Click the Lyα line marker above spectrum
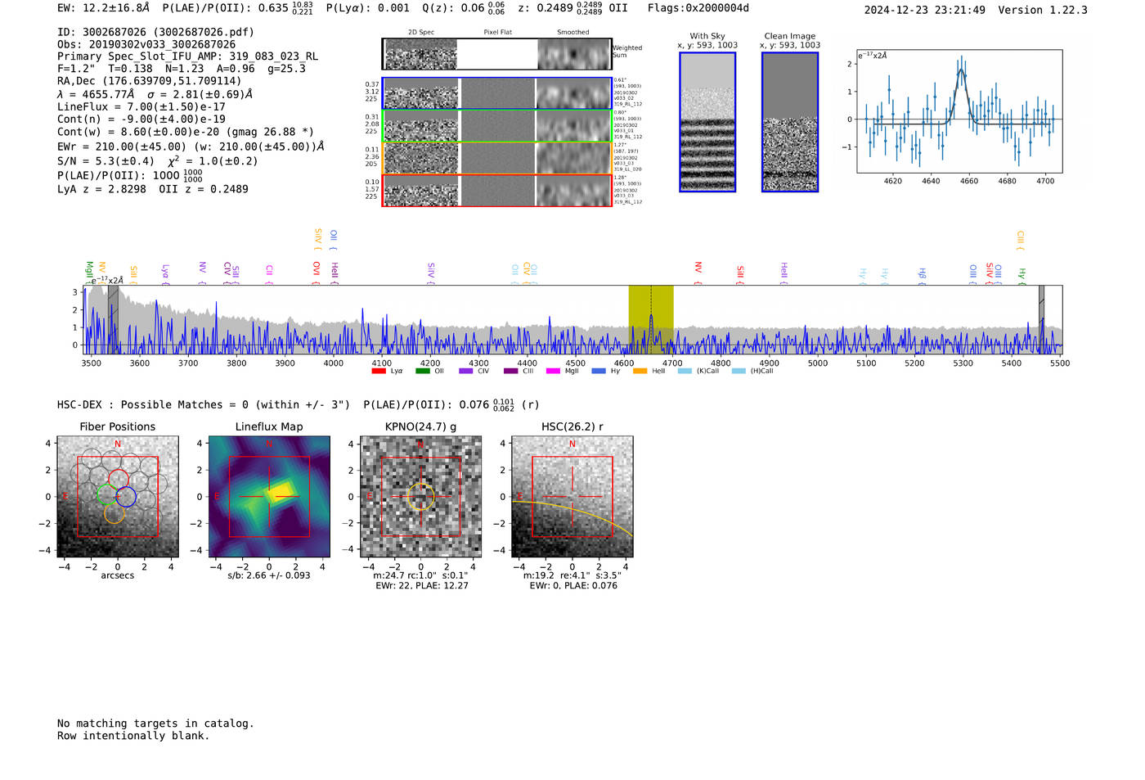Image resolution: width=1145 pixels, height=780 pixels. tap(165, 272)
